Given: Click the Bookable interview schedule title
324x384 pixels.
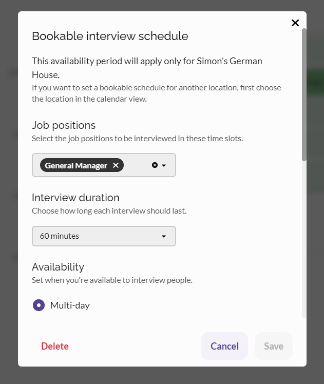Looking at the screenshot, I should coord(110,36).
